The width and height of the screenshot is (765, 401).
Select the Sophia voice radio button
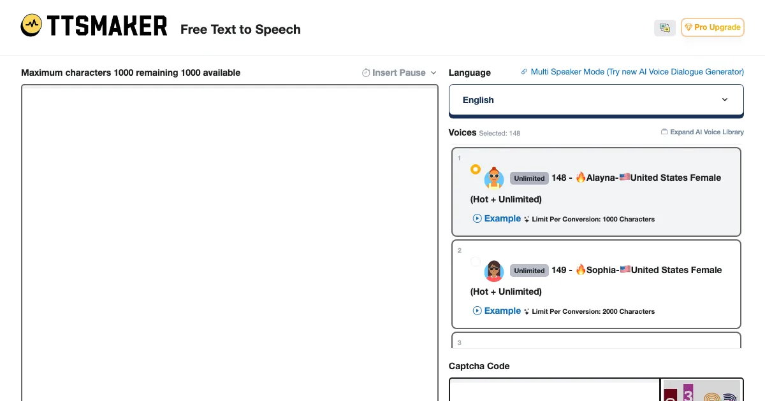click(476, 262)
